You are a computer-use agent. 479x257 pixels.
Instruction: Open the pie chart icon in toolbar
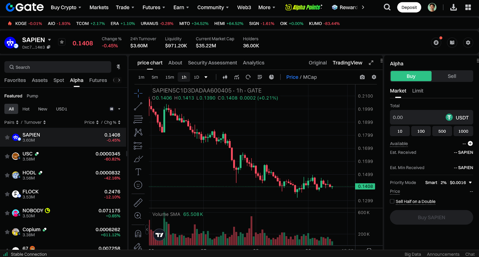coord(272,77)
